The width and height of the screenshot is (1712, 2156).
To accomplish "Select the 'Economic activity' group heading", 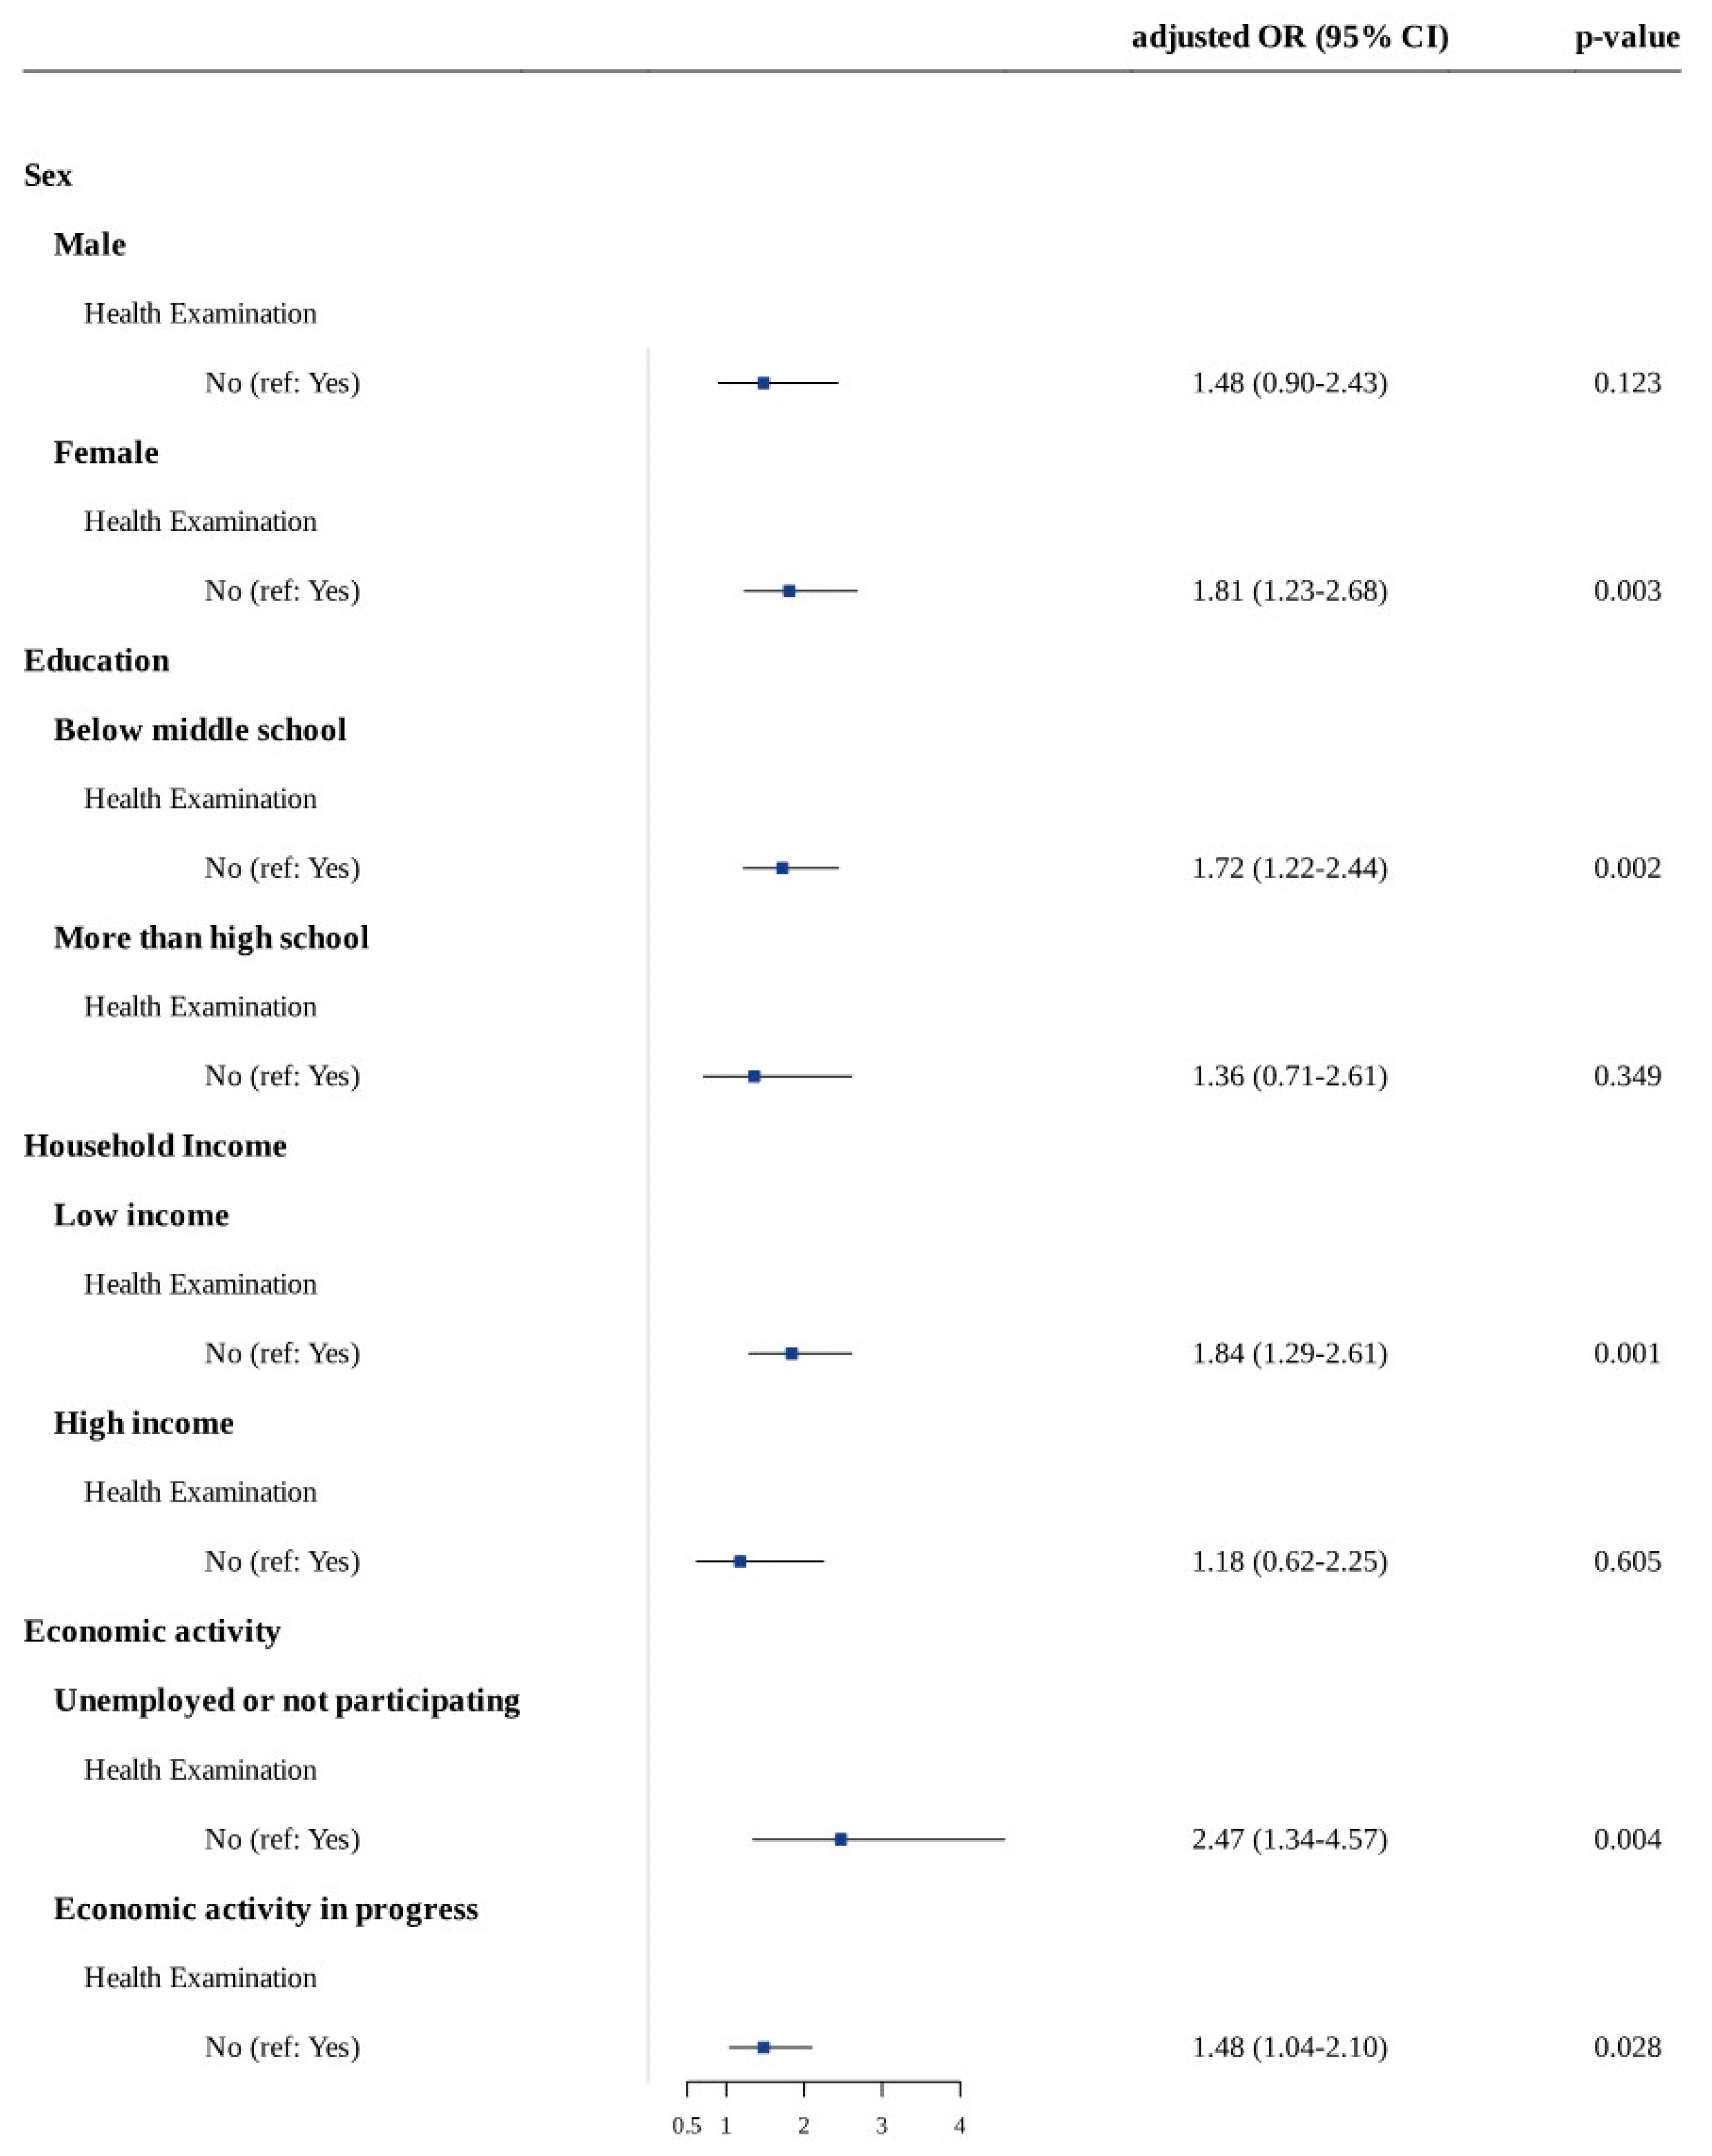I will coord(152,1631).
